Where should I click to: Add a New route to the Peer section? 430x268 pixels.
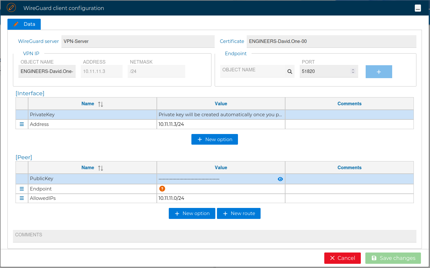(x=239, y=213)
